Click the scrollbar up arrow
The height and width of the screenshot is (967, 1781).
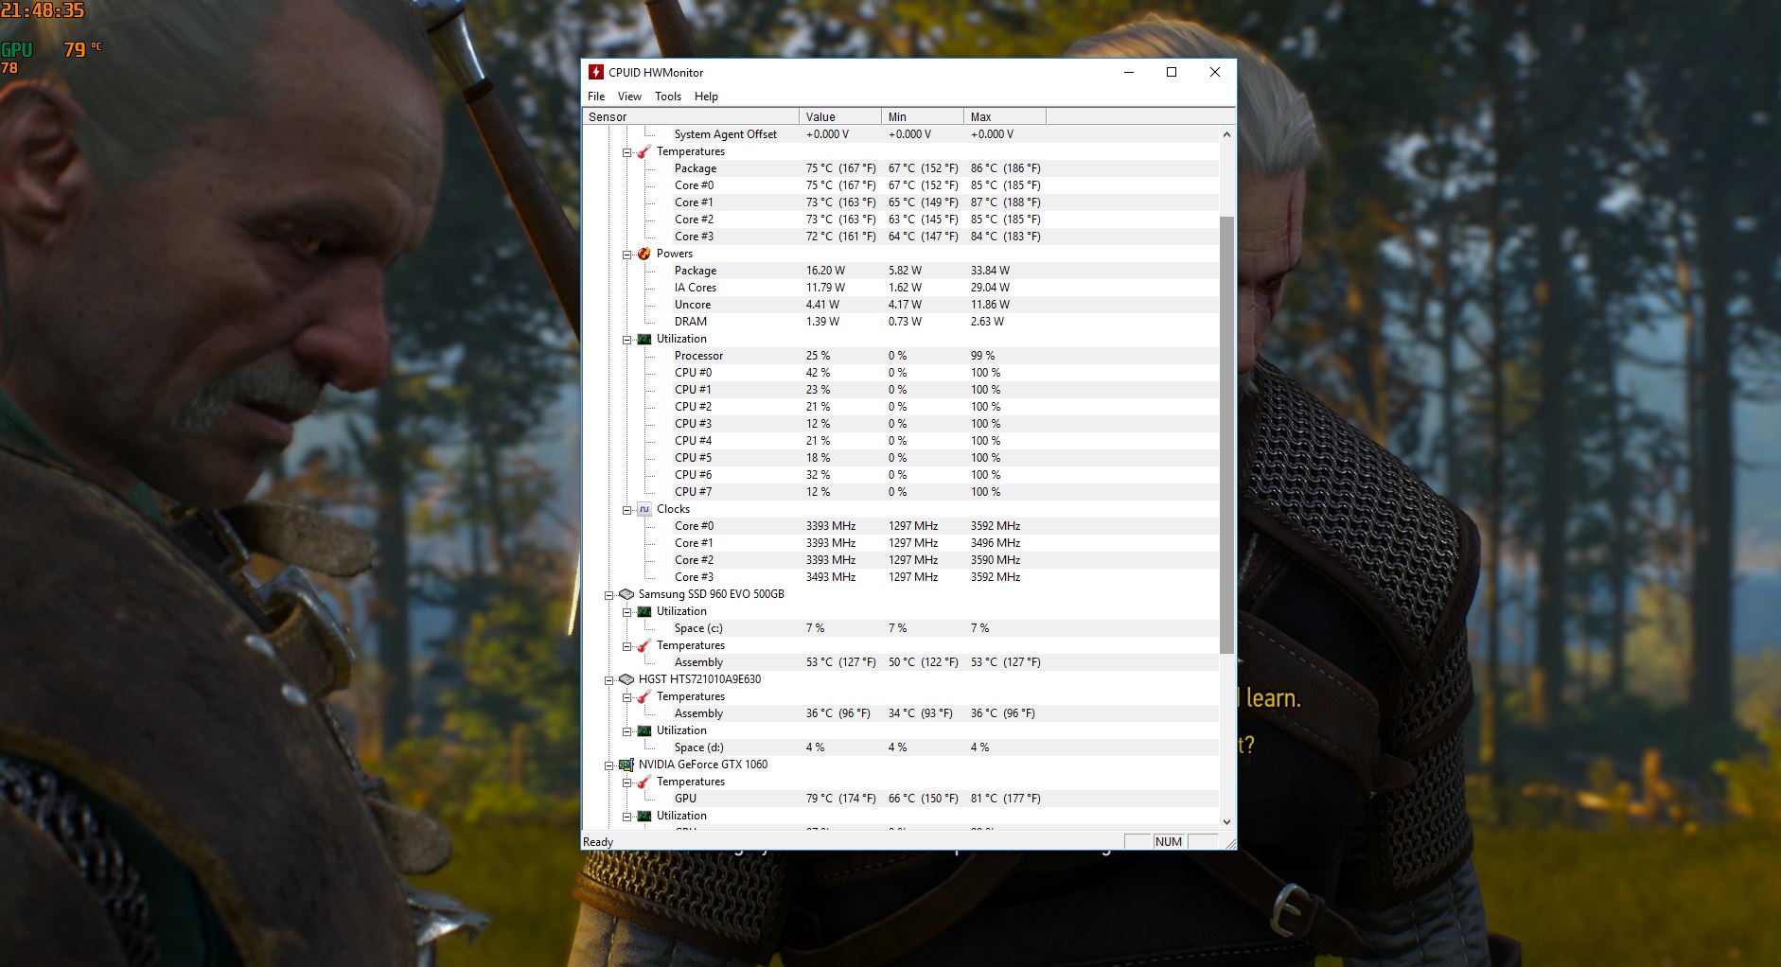coord(1226,134)
